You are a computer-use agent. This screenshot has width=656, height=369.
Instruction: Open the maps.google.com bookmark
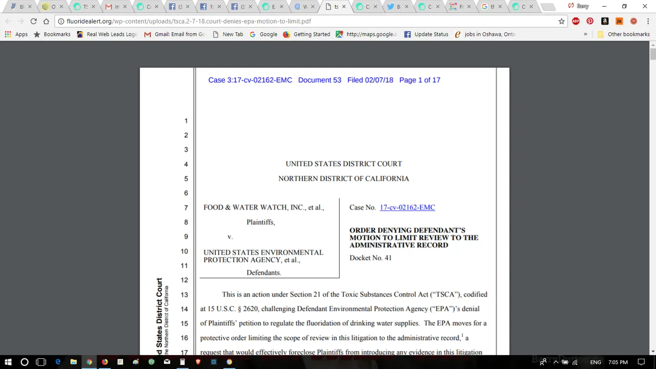point(366,34)
